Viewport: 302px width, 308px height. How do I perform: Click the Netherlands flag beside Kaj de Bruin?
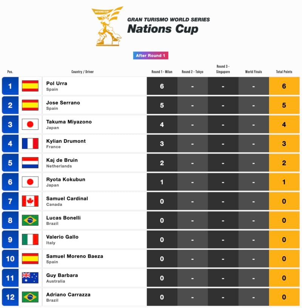pos(30,163)
